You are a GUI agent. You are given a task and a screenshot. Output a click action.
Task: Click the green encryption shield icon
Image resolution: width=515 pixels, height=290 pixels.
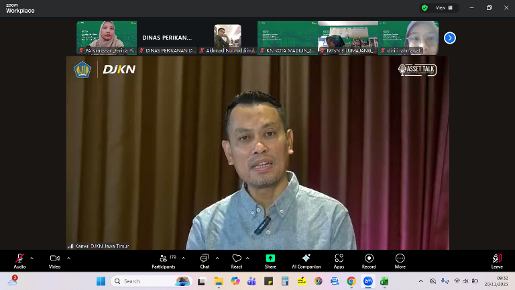click(x=424, y=8)
